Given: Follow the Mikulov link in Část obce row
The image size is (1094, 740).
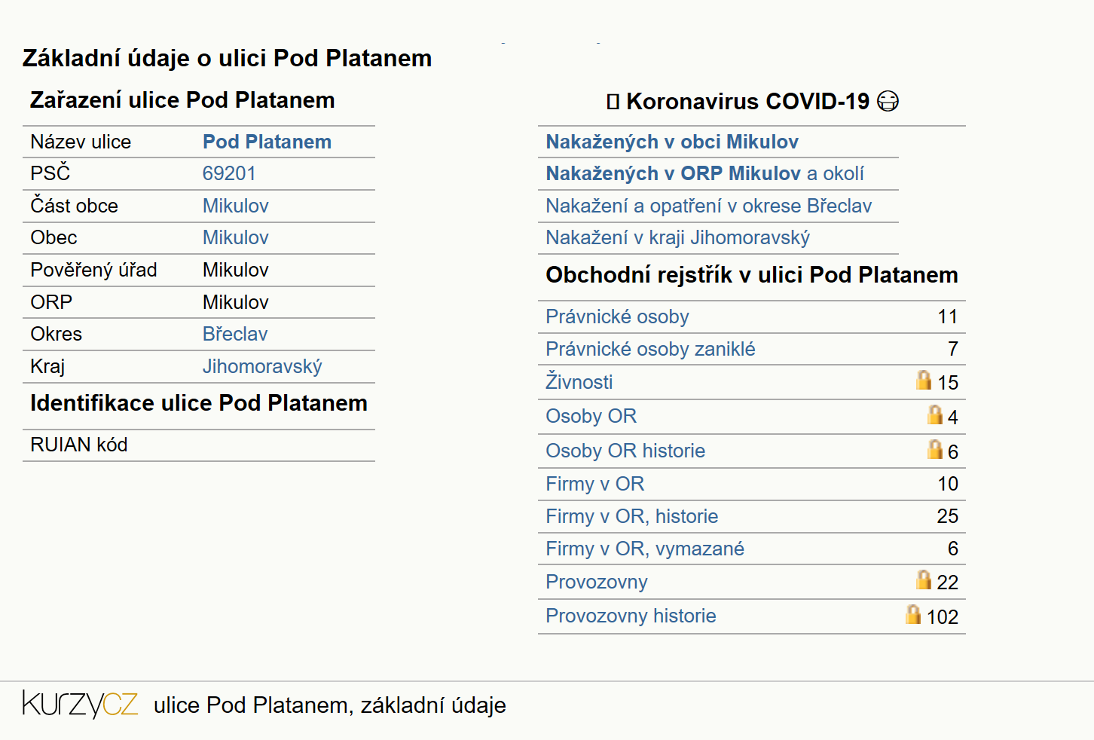Looking at the screenshot, I should [235, 206].
